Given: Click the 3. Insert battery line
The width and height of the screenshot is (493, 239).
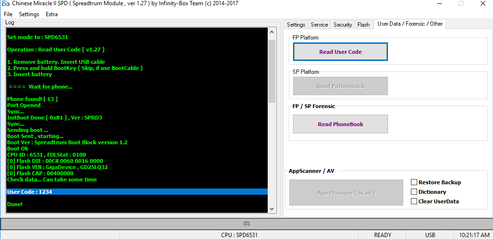Looking at the screenshot, I should point(30,74).
